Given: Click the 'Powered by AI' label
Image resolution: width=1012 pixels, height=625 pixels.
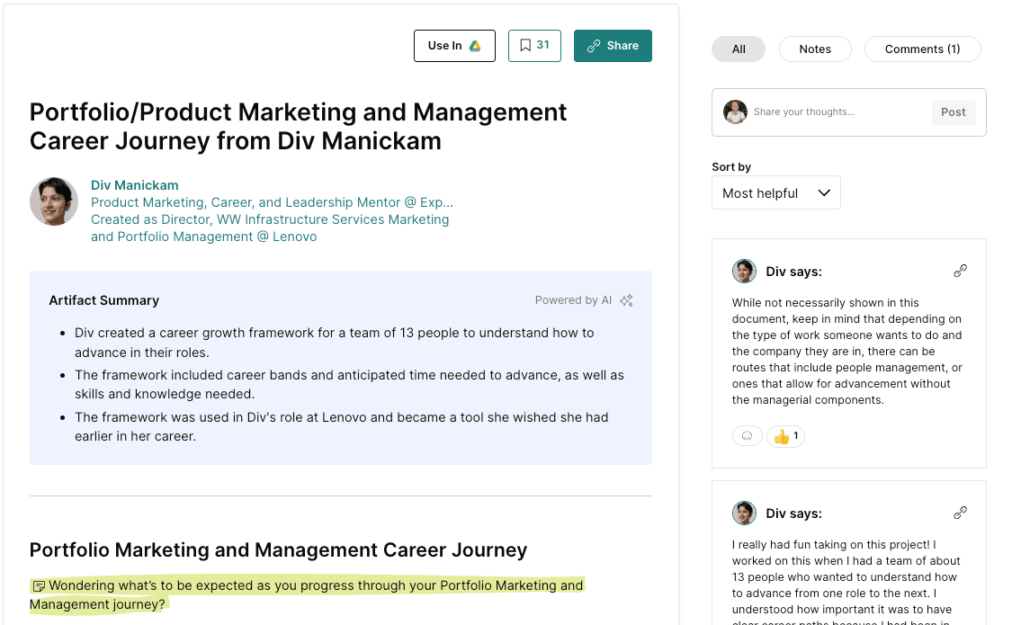Looking at the screenshot, I should [x=573, y=300].
